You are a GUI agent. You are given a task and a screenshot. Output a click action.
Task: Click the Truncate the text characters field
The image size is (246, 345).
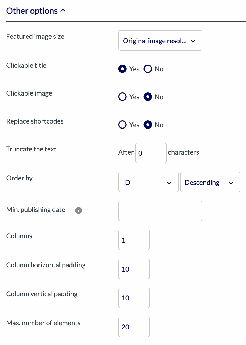click(151, 153)
